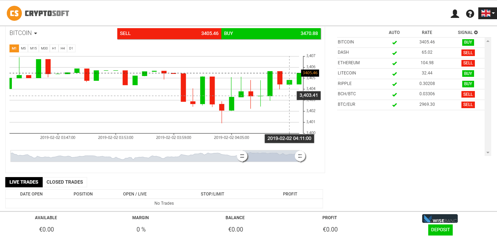Click the Sell signal for Ethereum
The height and width of the screenshot is (236, 497).
[468, 63]
